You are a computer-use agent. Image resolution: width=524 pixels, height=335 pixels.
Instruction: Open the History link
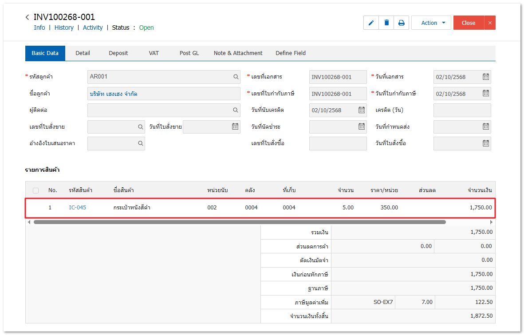(x=64, y=28)
